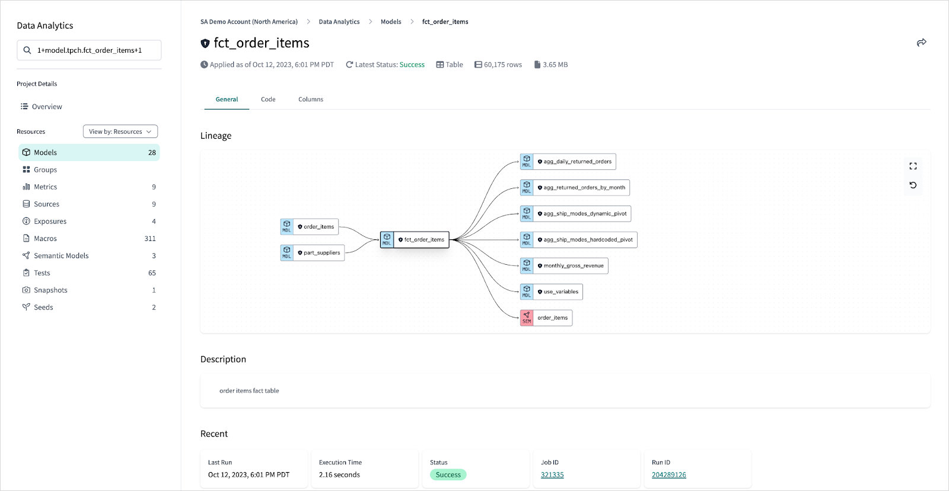The width and height of the screenshot is (949, 491).
Task: Click MDL icon of use_variables node
Action: [527, 292]
